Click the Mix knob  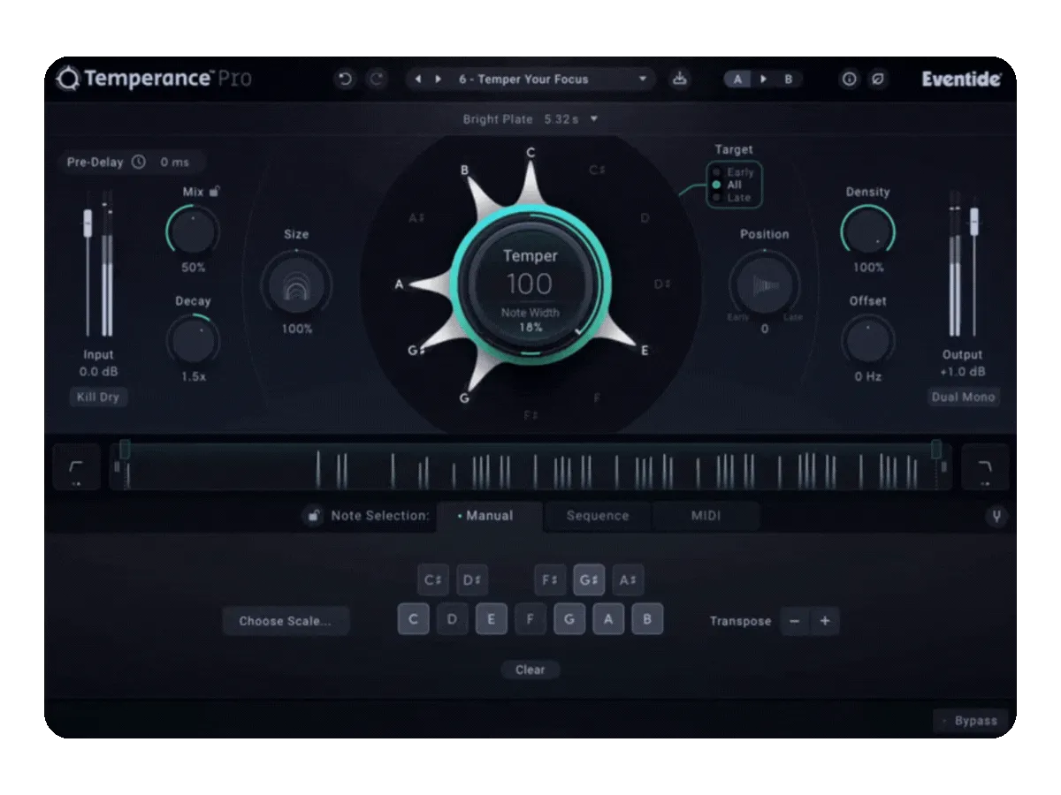[x=193, y=231]
